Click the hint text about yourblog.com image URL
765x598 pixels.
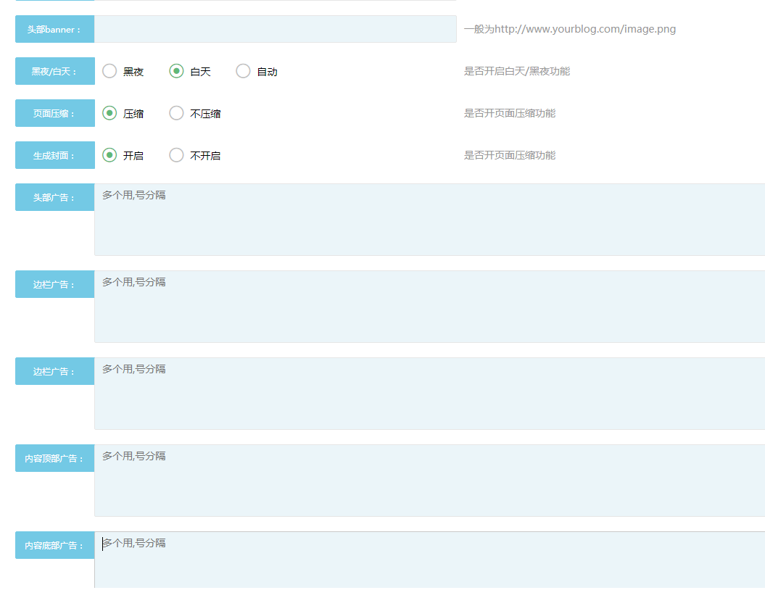click(569, 28)
